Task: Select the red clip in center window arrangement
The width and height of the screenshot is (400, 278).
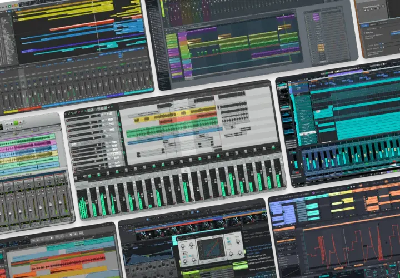Action: [x=188, y=118]
